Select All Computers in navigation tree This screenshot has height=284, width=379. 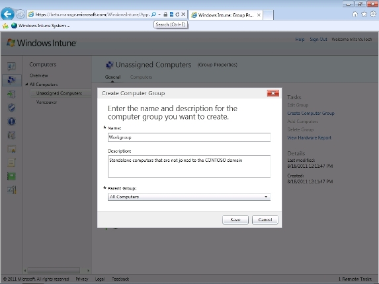coord(44,85)
